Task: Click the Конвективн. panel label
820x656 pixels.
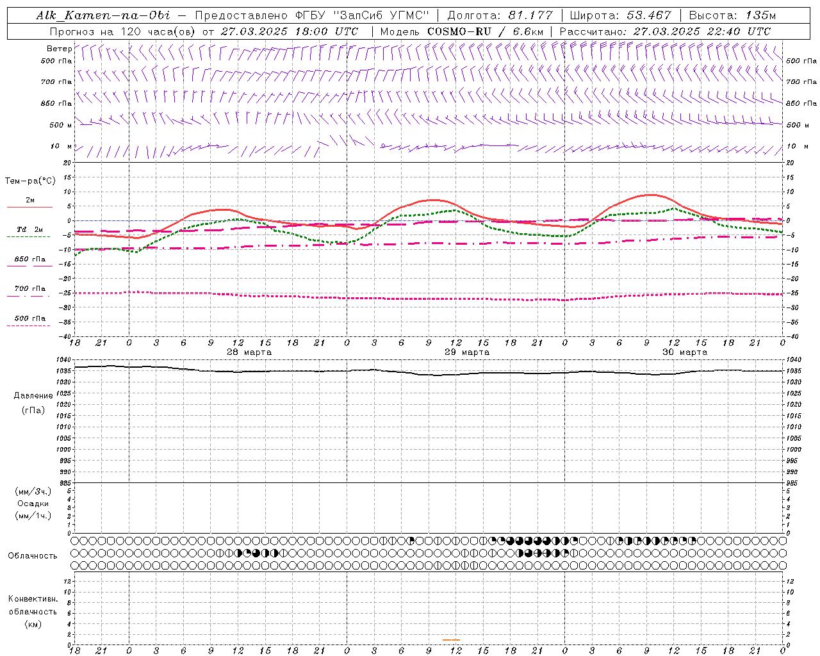Action: [x=33, y=599]
